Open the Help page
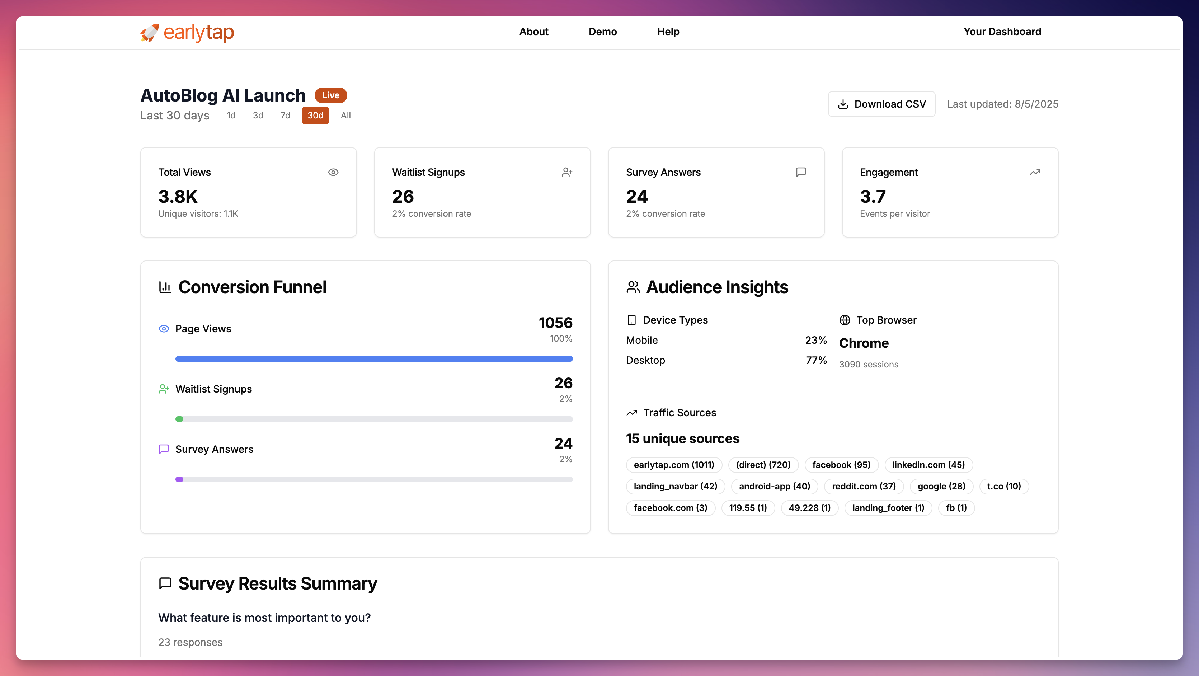Screen dimensions: 1199x676 tap(668, 32)
